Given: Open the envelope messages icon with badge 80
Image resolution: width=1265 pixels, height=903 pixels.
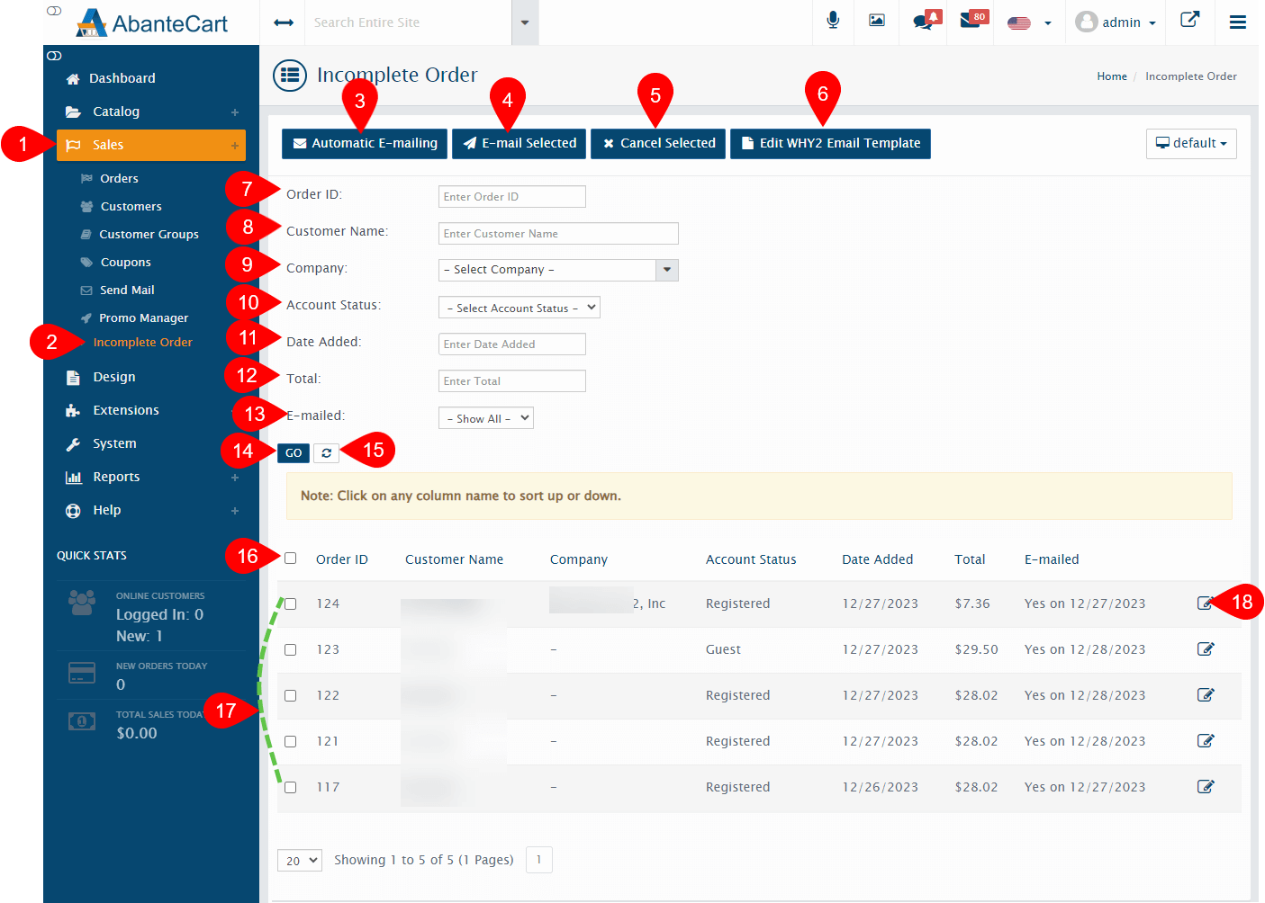Looking at the screenshot, I should point(971,21).
